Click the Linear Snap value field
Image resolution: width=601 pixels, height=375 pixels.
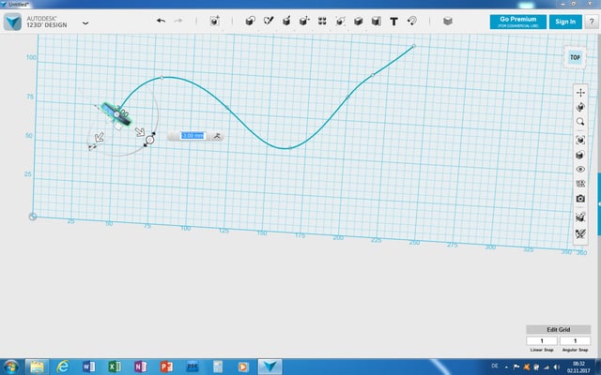pyautogui.click(x=542, y=340)
